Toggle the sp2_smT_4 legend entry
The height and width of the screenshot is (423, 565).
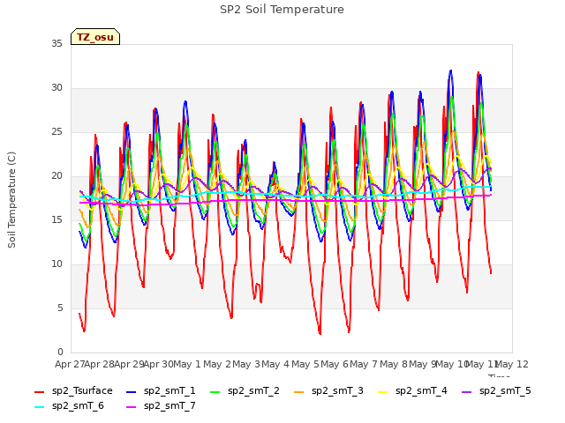412,391
